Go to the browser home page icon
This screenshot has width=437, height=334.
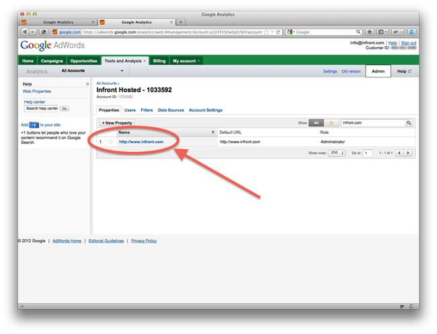370,32
